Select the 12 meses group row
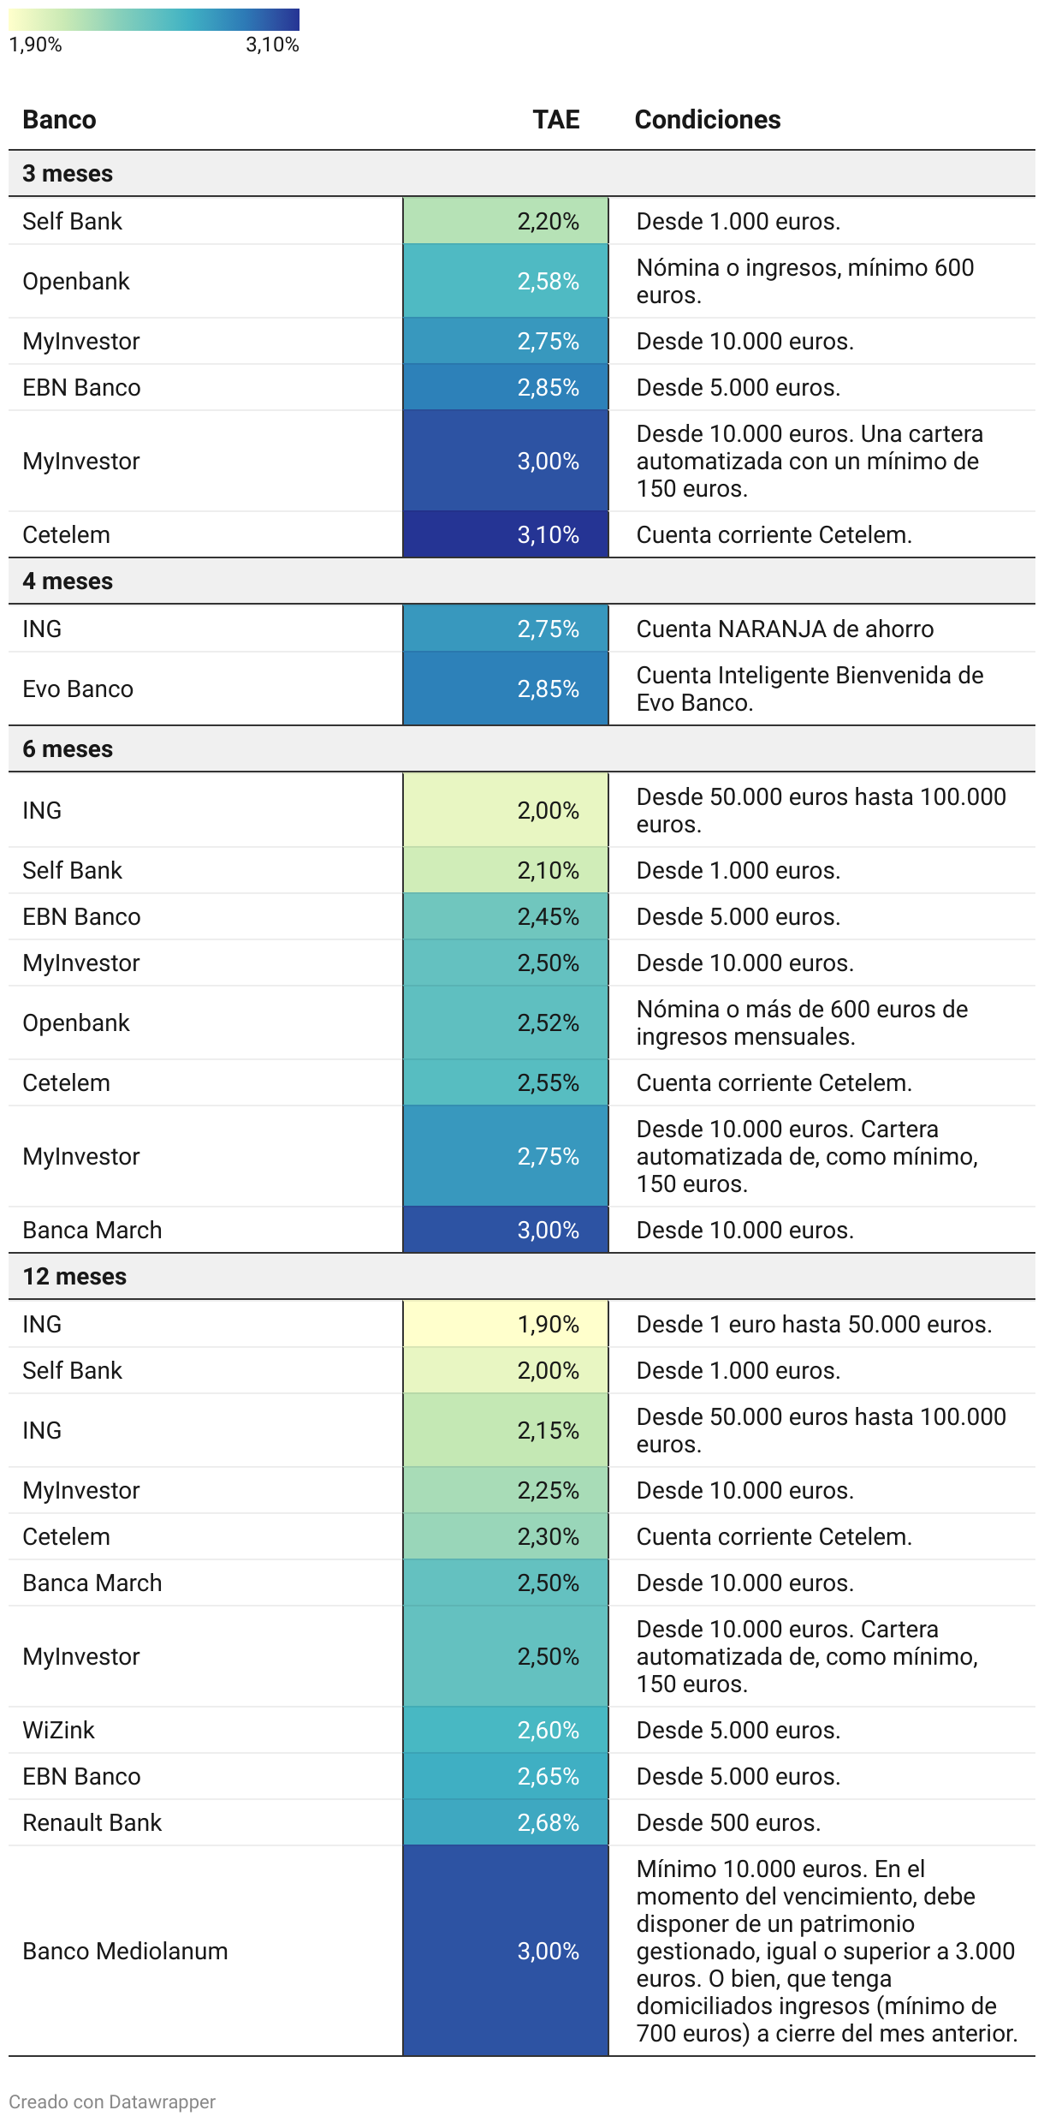The width and height of the screenshot is (1044, 2122). click(x=522, y=1277)
